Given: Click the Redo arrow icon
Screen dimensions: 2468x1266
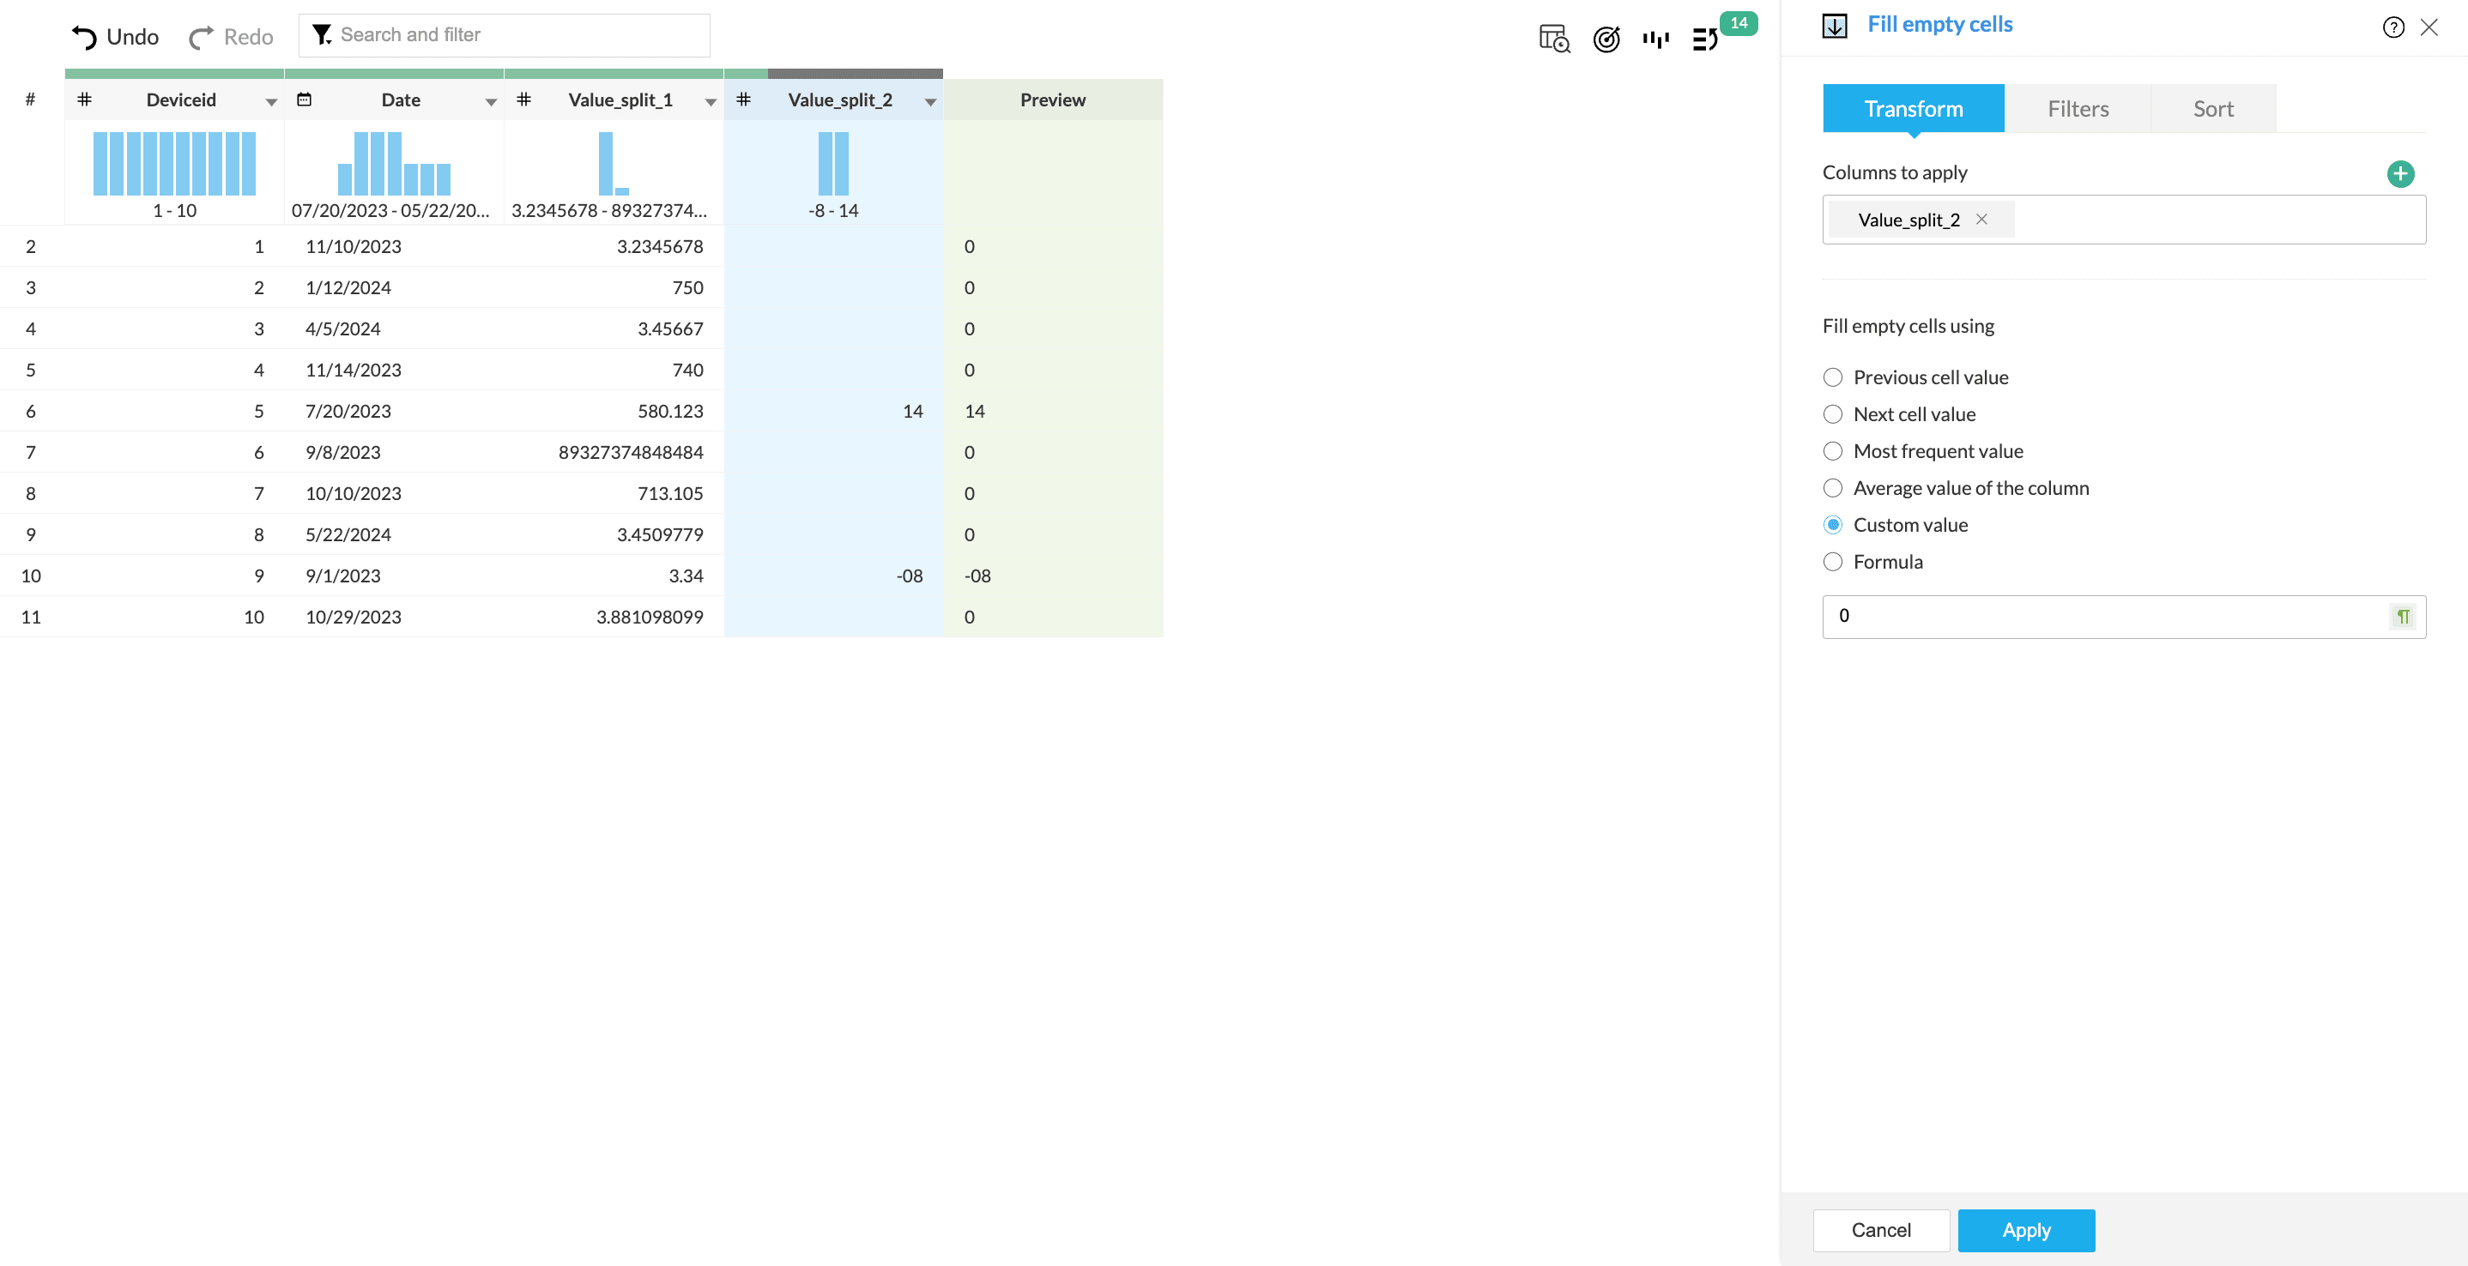Looking at the screenshot, I should (x=201, y=38).
